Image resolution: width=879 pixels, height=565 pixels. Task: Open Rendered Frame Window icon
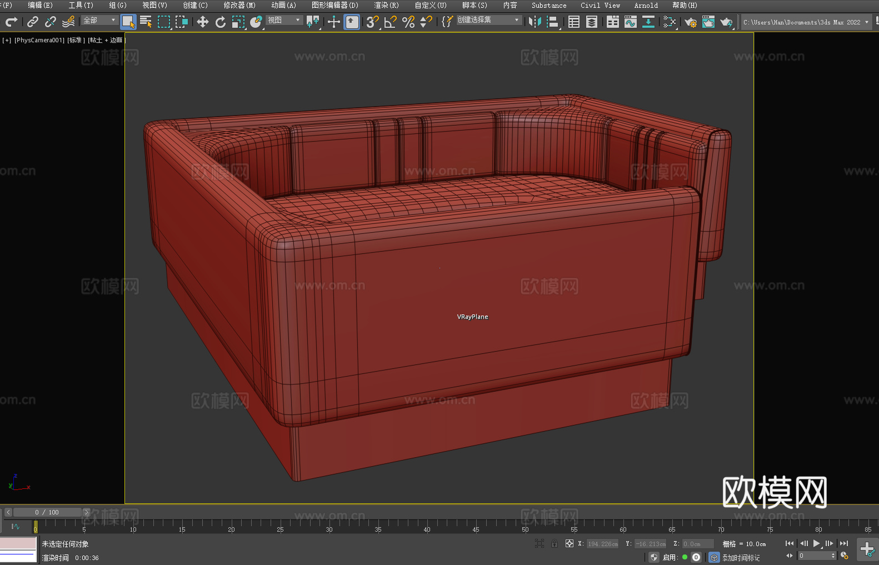coord(708,22)
